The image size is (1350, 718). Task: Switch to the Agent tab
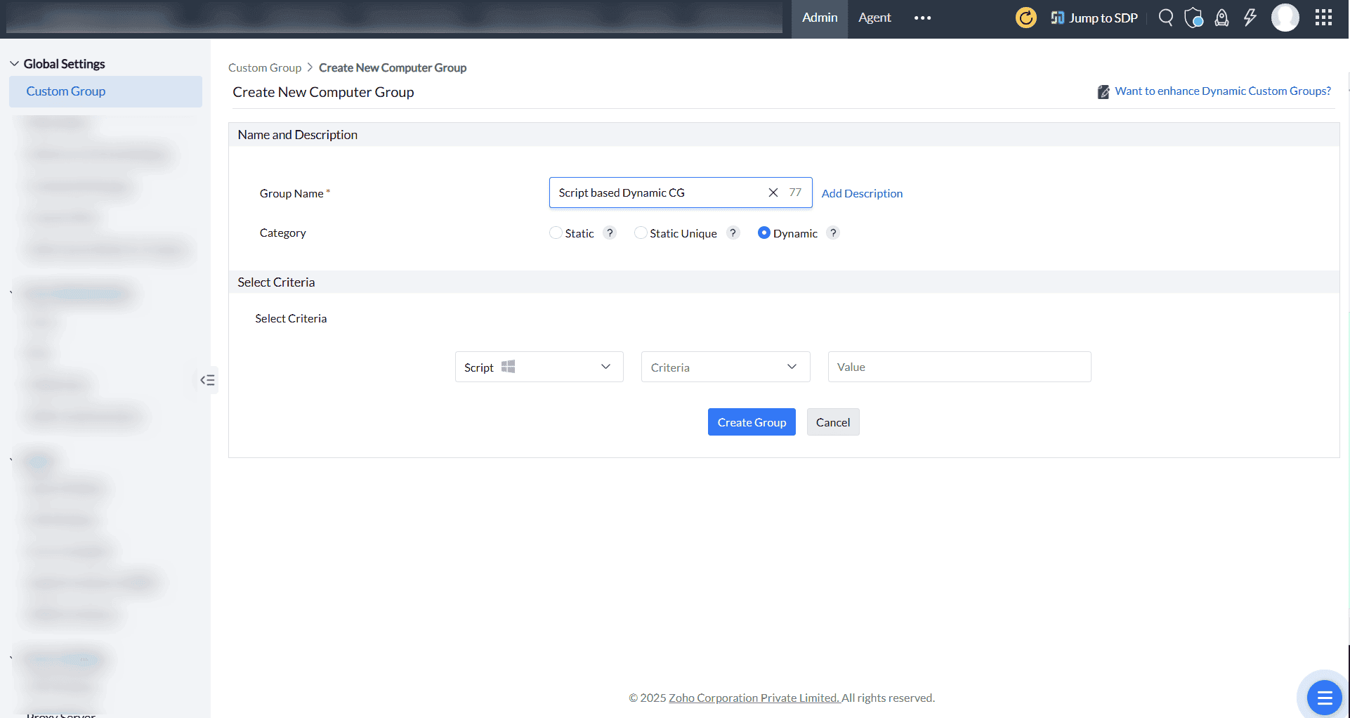point(874,18)
